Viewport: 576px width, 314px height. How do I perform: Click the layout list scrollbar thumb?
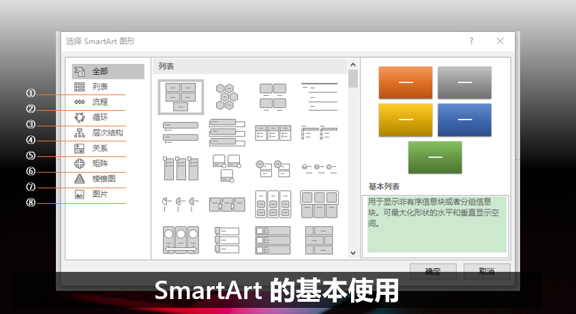coord(353,78)
